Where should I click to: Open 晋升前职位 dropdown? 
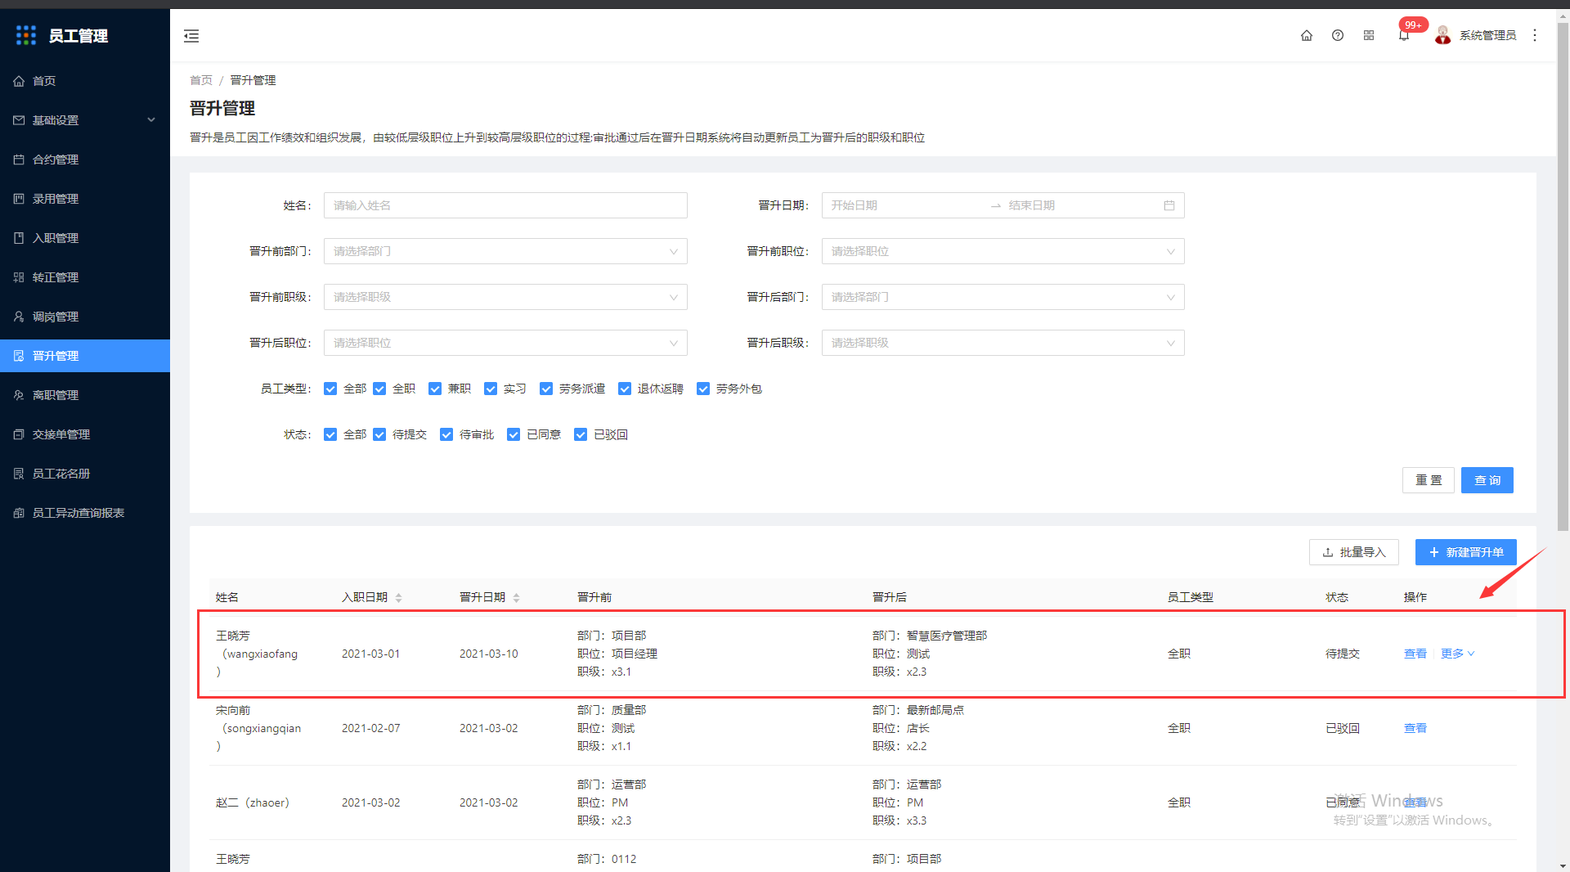(1003, 251)
